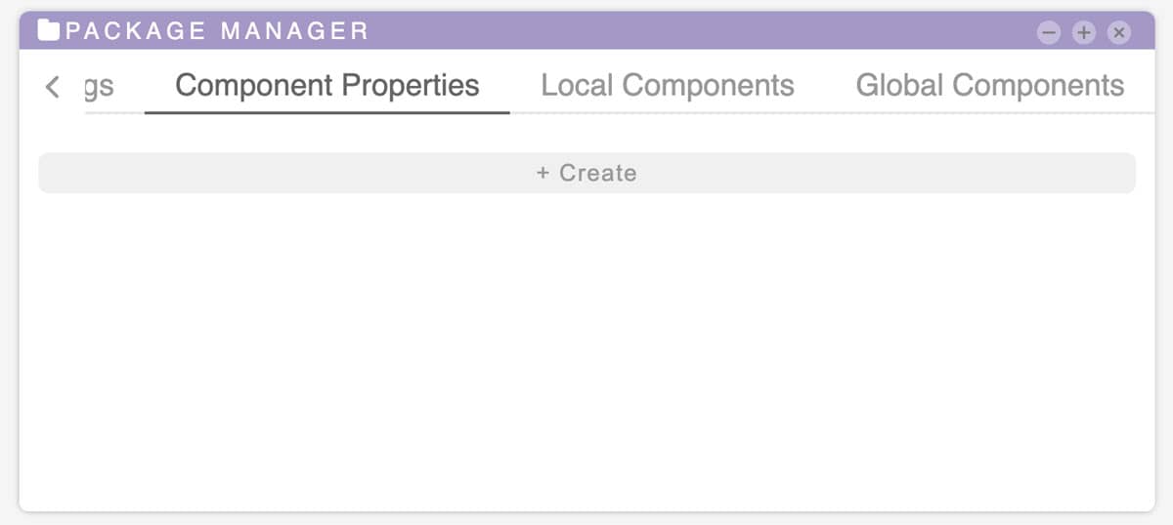The width and height of the screenshot is (1173, 525).
Task: Select the partially hidden tab ending in "gs"
Action: 99,86
